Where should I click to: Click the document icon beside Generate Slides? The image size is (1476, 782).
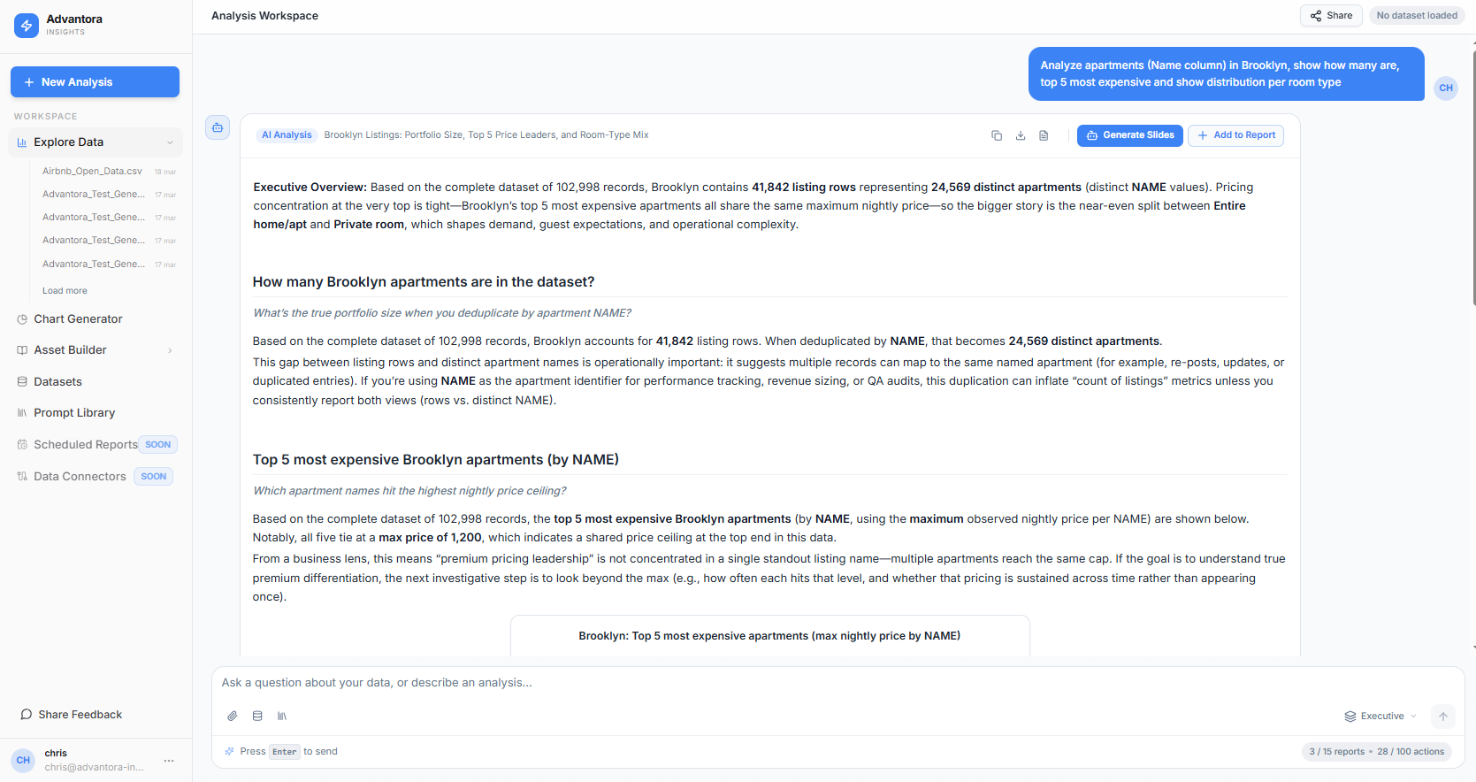1044,135
